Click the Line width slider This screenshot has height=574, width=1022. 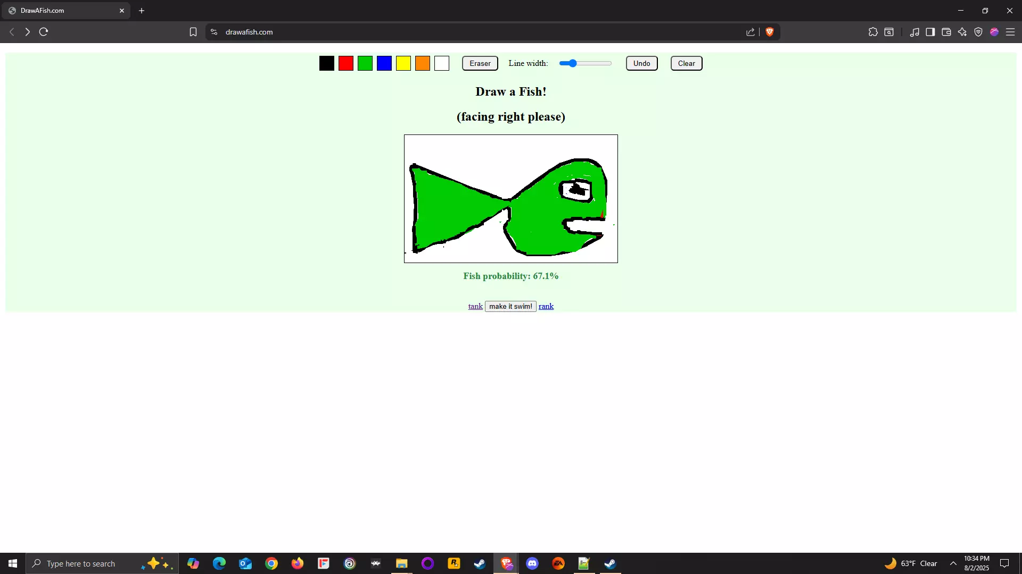coord(586,63)
